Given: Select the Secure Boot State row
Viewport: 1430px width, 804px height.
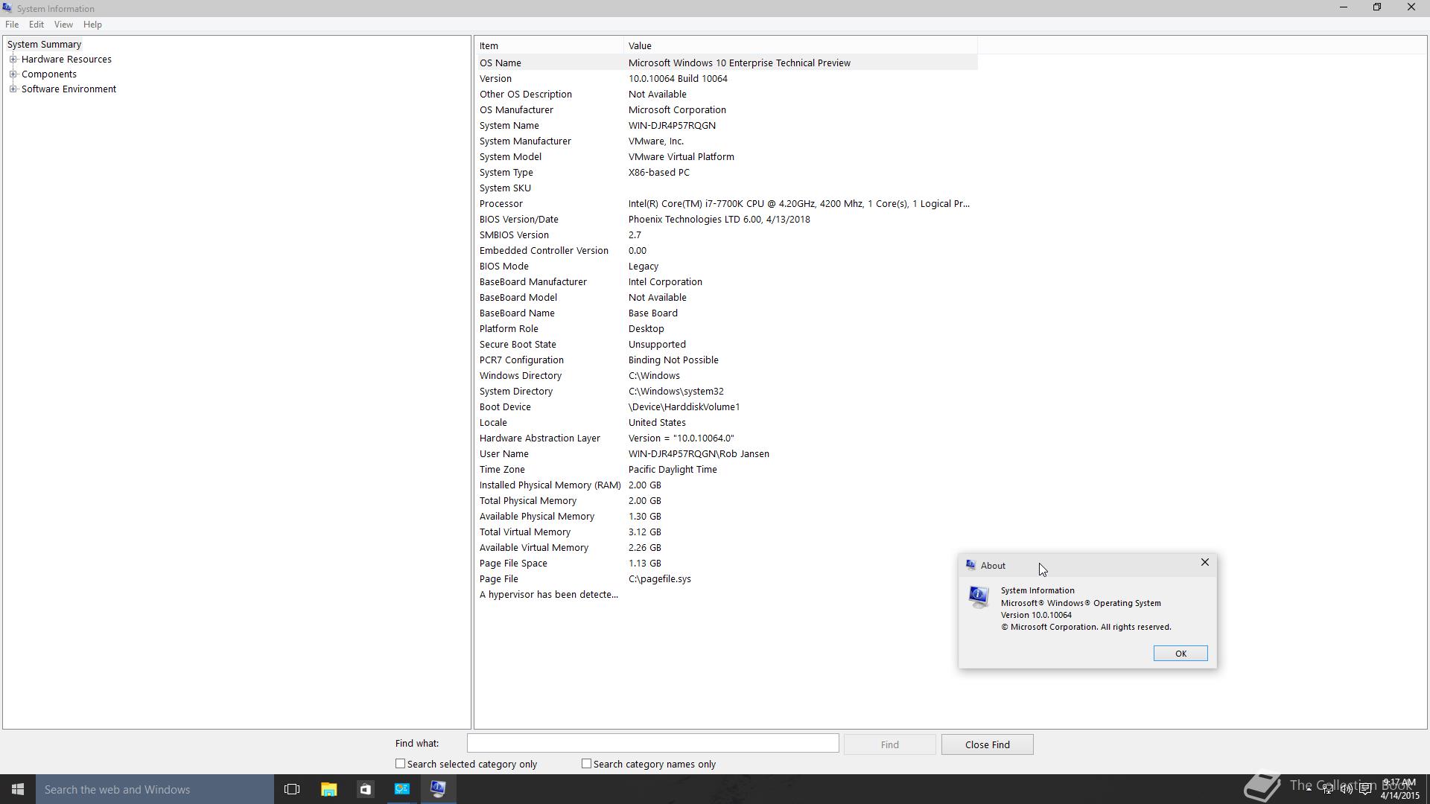Looking at the screenshot, I should pyautogui.click(x=726, y=345).
